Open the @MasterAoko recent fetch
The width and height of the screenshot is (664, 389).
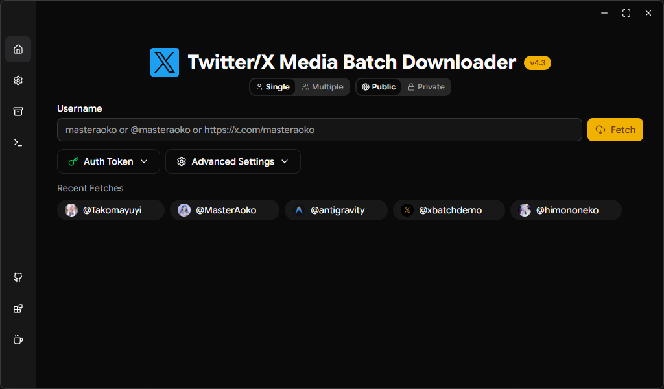point(224,210)
